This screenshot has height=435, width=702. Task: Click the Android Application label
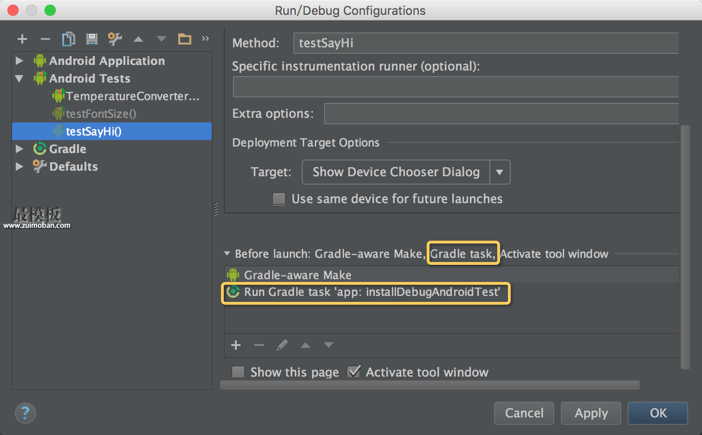(x=107, y=61)
